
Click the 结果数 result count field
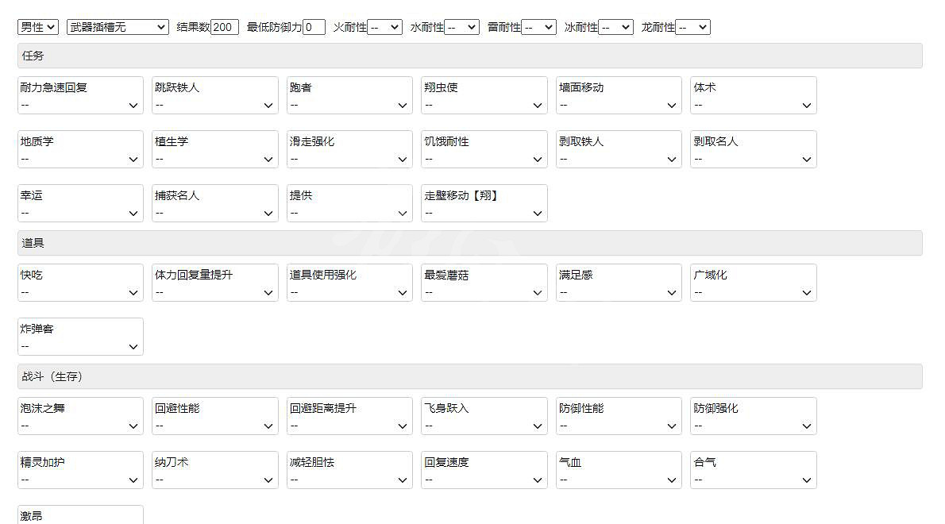click(x=224, y=26)
